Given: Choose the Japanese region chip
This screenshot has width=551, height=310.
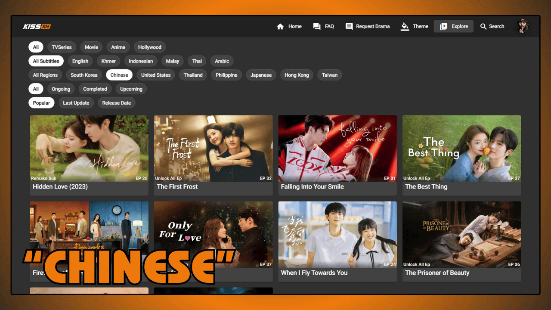Looking at the screenshot, I should point(261,75).
